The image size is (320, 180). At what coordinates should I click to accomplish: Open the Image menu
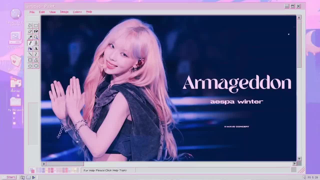pos(64,12)
